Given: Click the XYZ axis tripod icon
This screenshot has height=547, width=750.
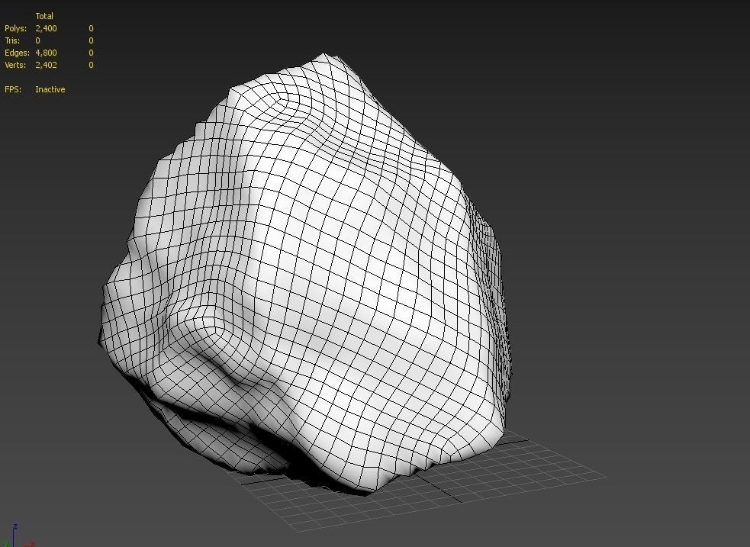Looking at the screenshot, I should click(x=17, y=536).
